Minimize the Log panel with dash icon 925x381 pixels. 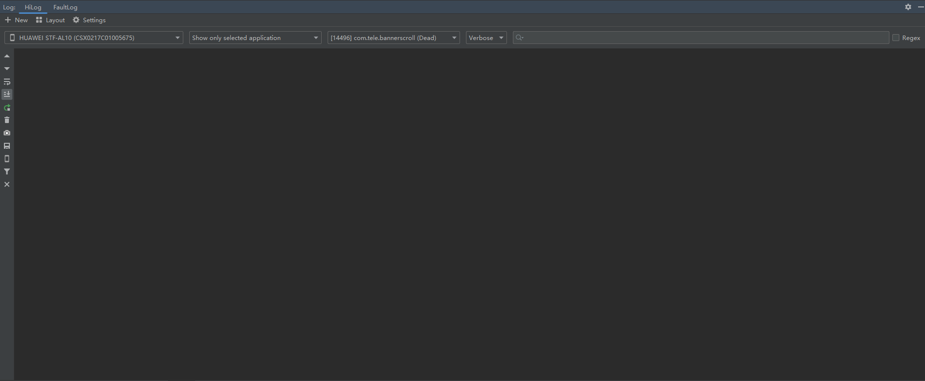point(921,7)
